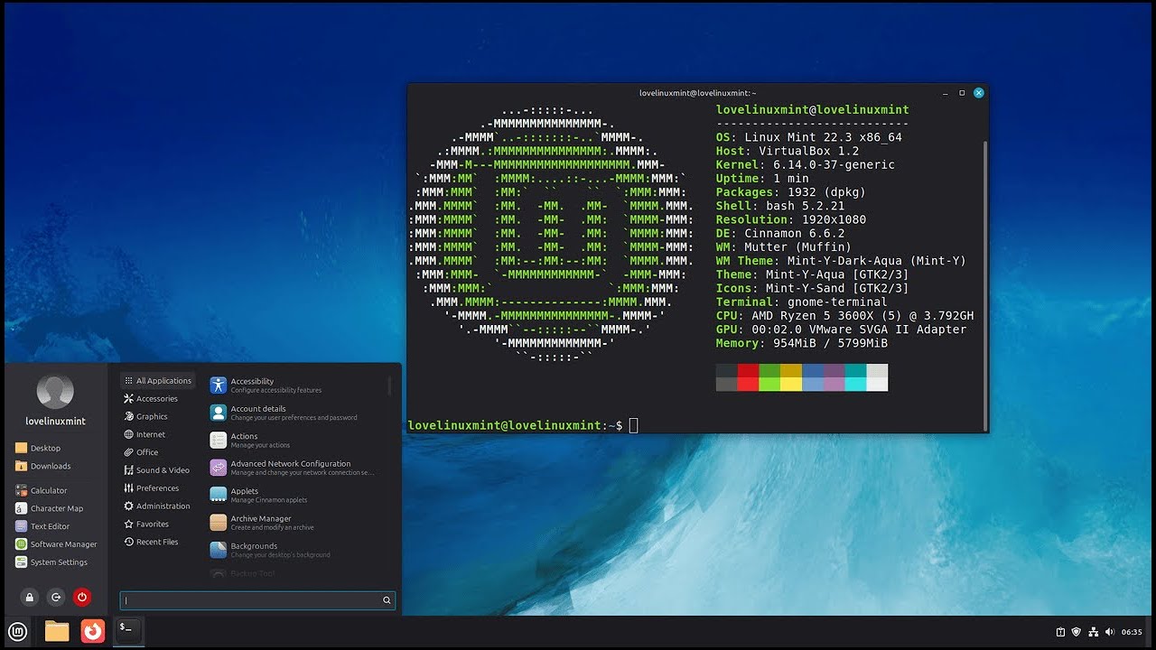
Task: Select the Internet category
Action: [157, 434]
